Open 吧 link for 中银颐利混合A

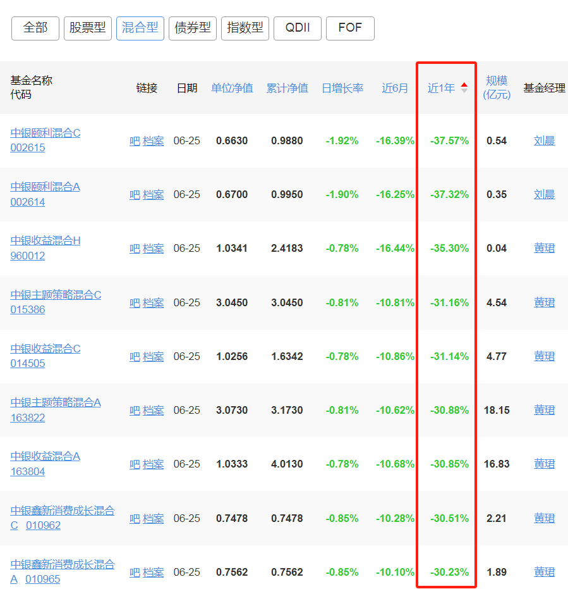(135, 195)
